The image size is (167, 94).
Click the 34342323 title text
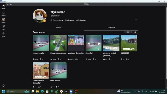tap(125, 53)
